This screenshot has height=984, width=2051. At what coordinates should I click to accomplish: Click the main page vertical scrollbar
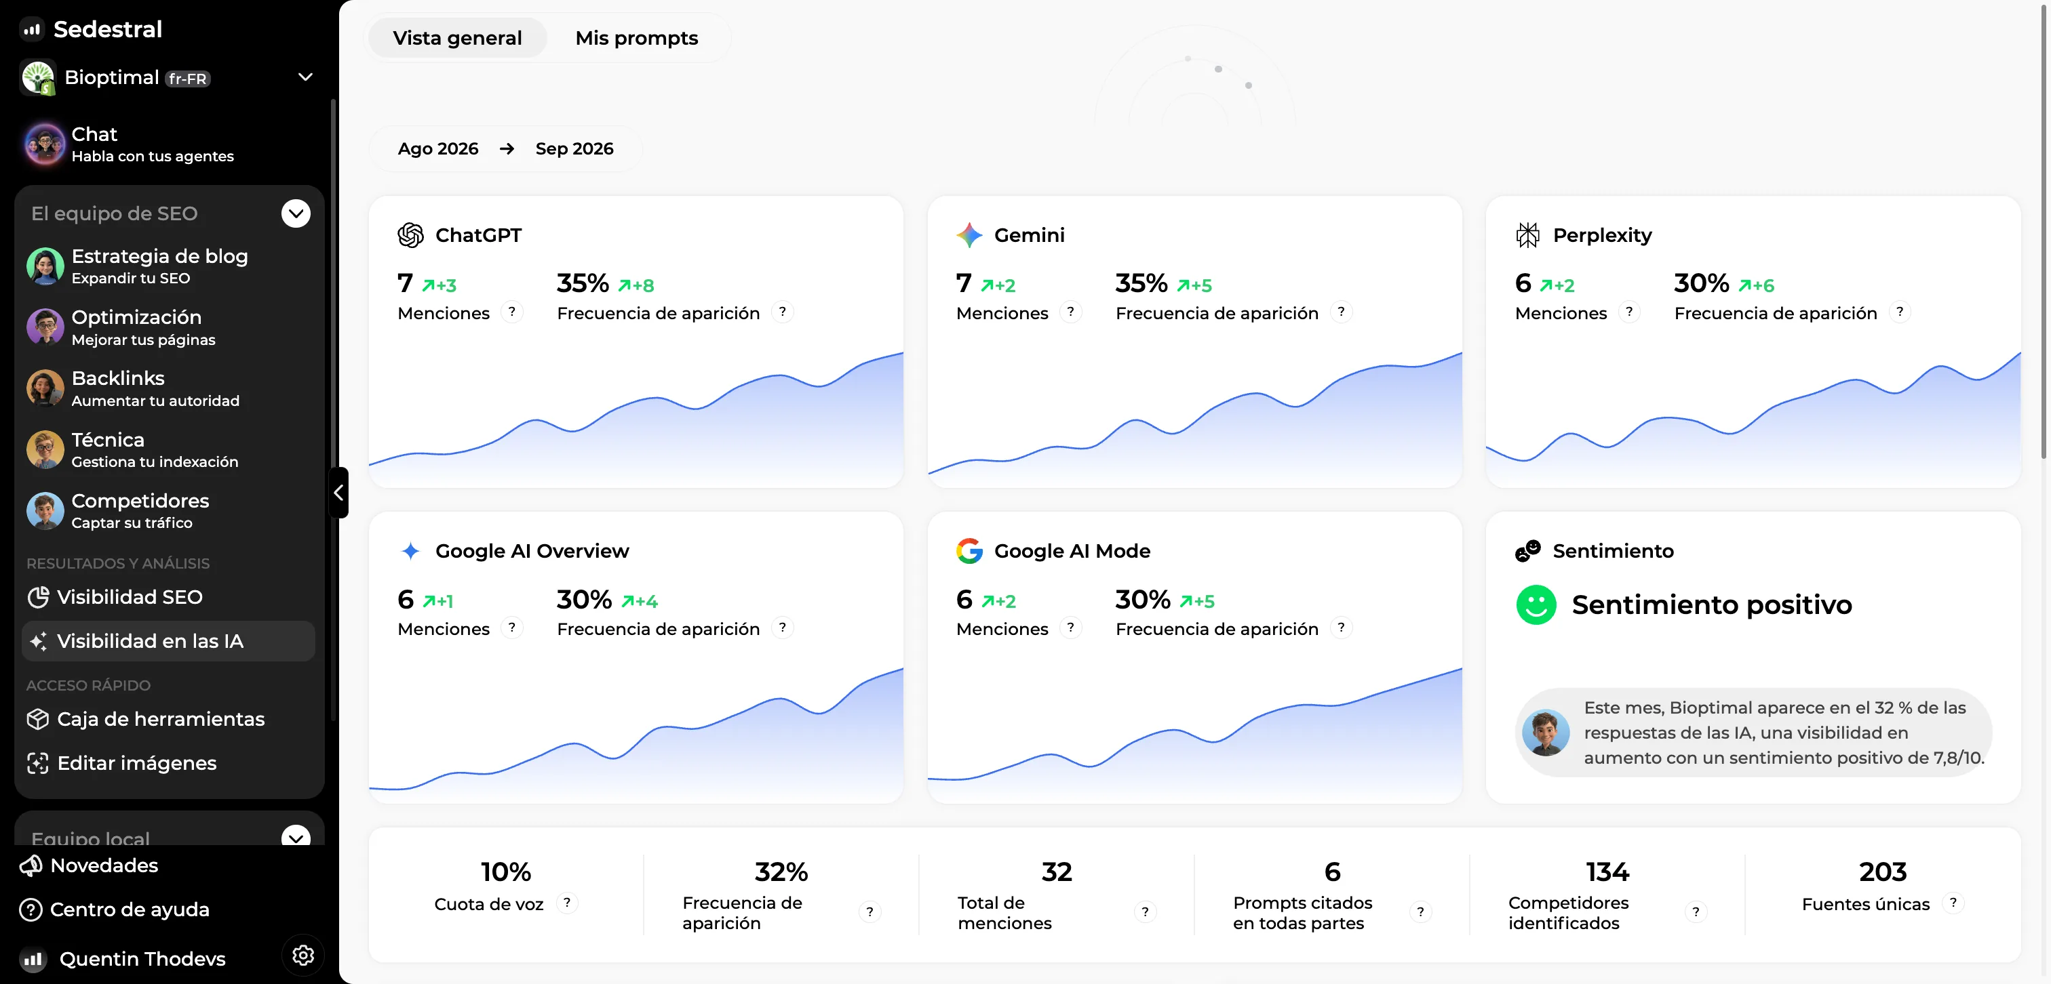click(x=2044, y=230)
